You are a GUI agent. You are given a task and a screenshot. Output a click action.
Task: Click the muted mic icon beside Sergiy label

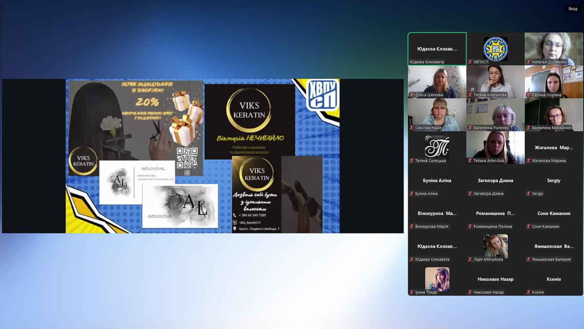pyautogui.click(x=529, y=194)
